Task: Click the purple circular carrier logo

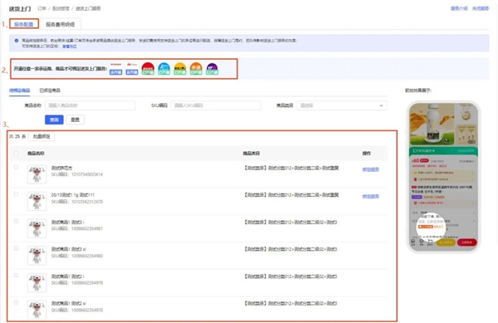Action: click(212, 68)
